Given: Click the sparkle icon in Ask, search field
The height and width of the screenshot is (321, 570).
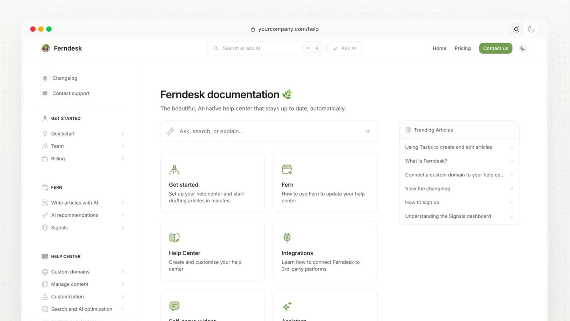Looking at the screenshot, I should 171,131.
